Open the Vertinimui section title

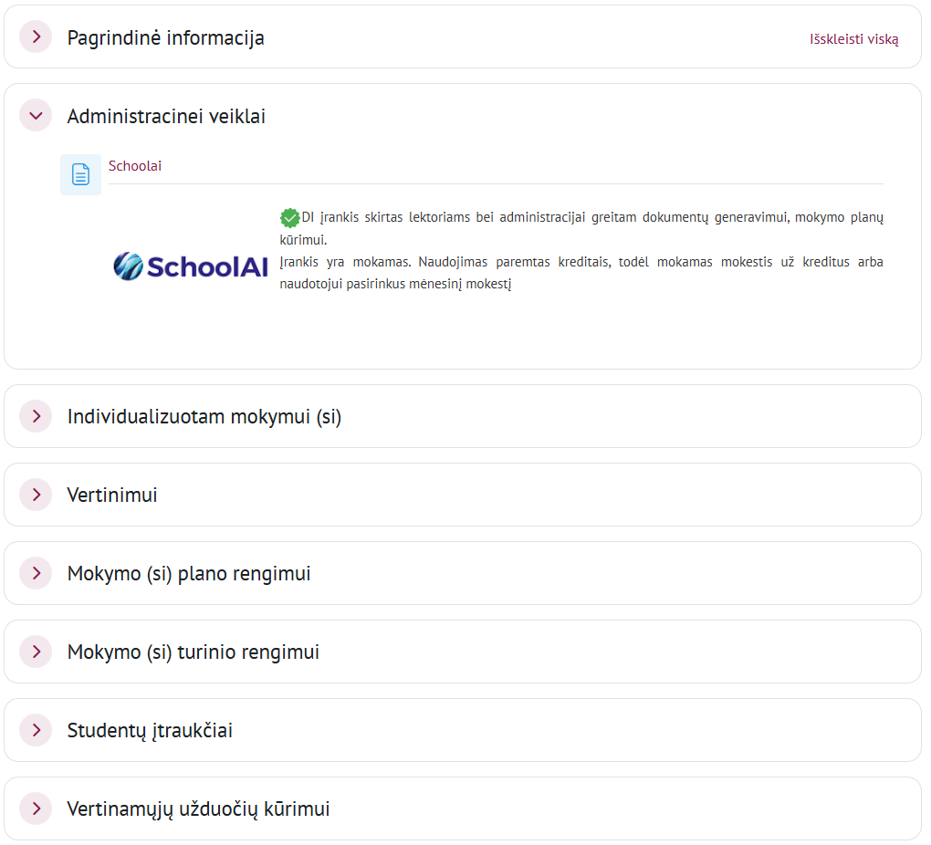point(112,496)
